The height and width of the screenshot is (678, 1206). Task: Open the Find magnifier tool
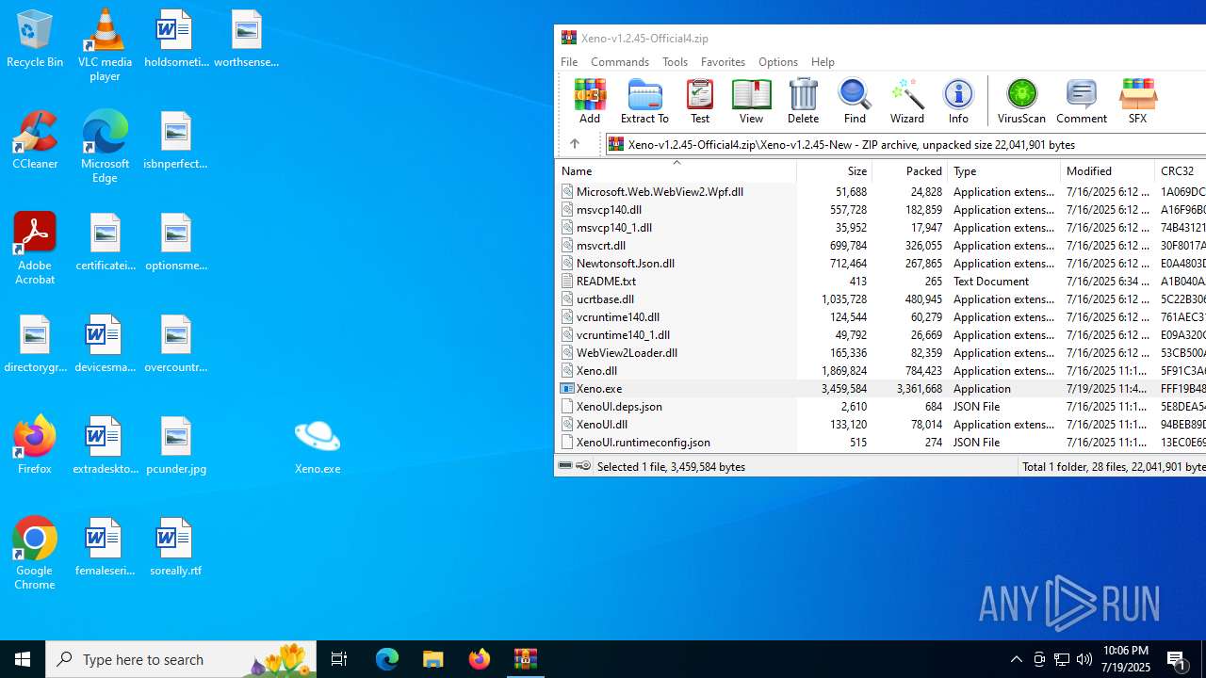pos(855,101)
